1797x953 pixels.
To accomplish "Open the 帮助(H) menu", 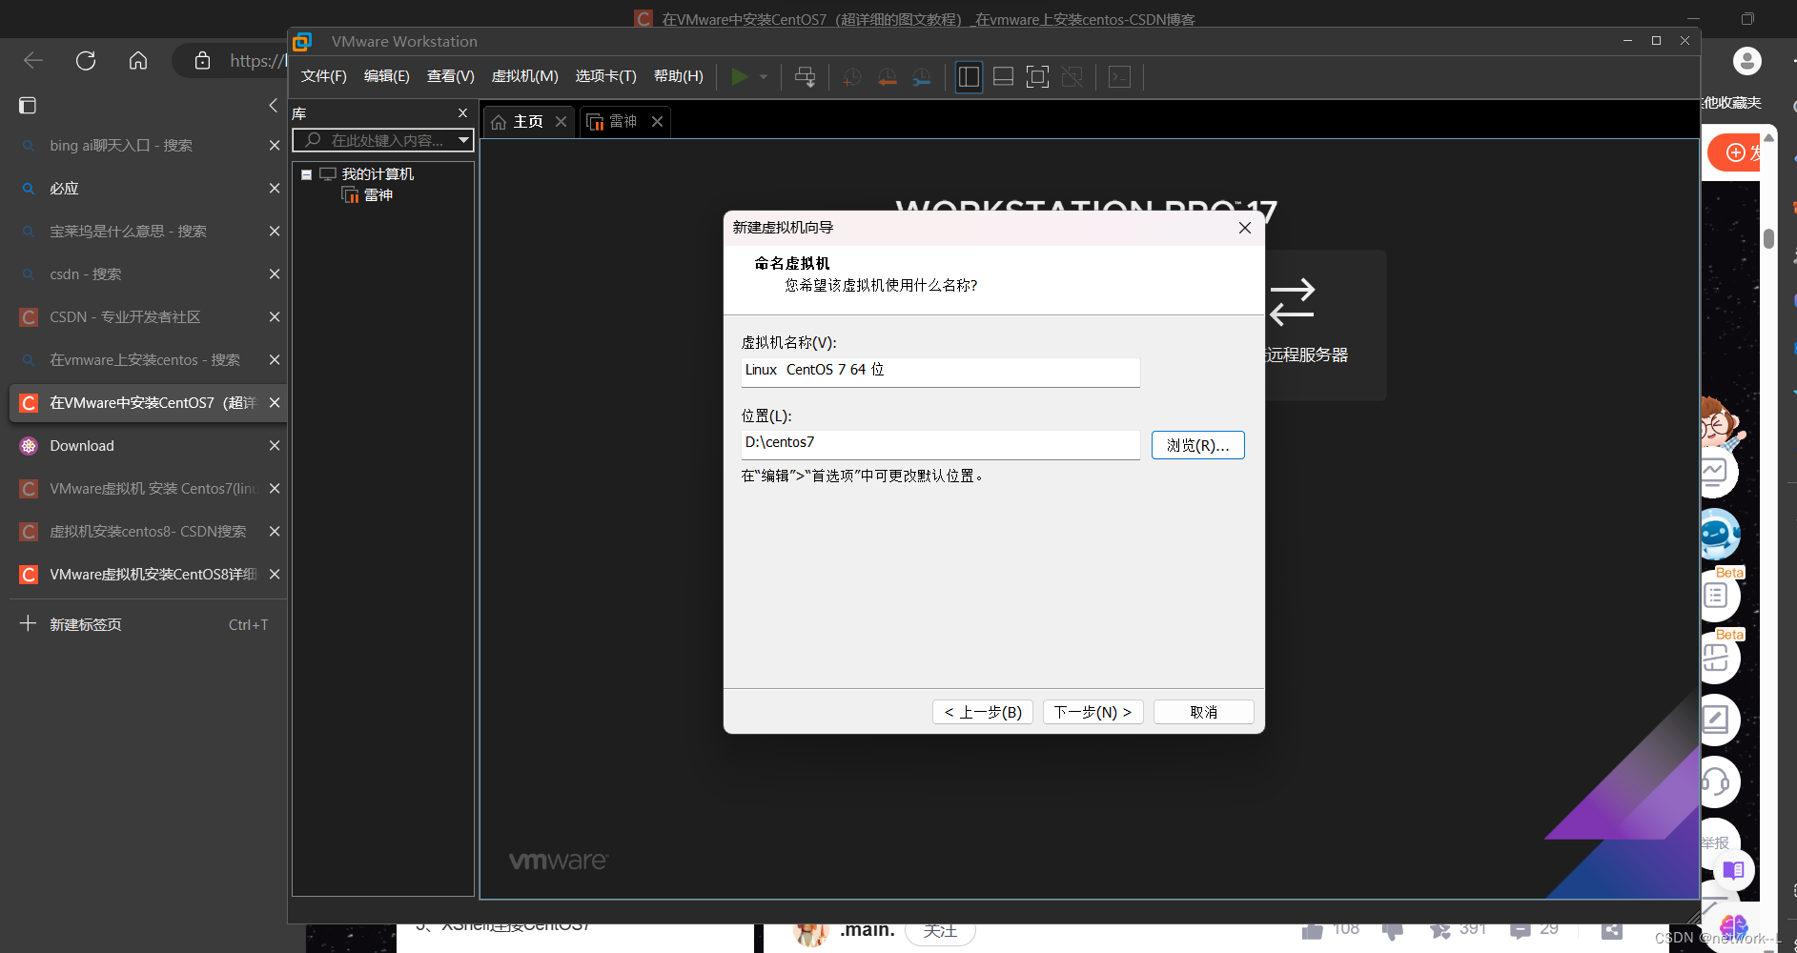I will coord(679,76).
